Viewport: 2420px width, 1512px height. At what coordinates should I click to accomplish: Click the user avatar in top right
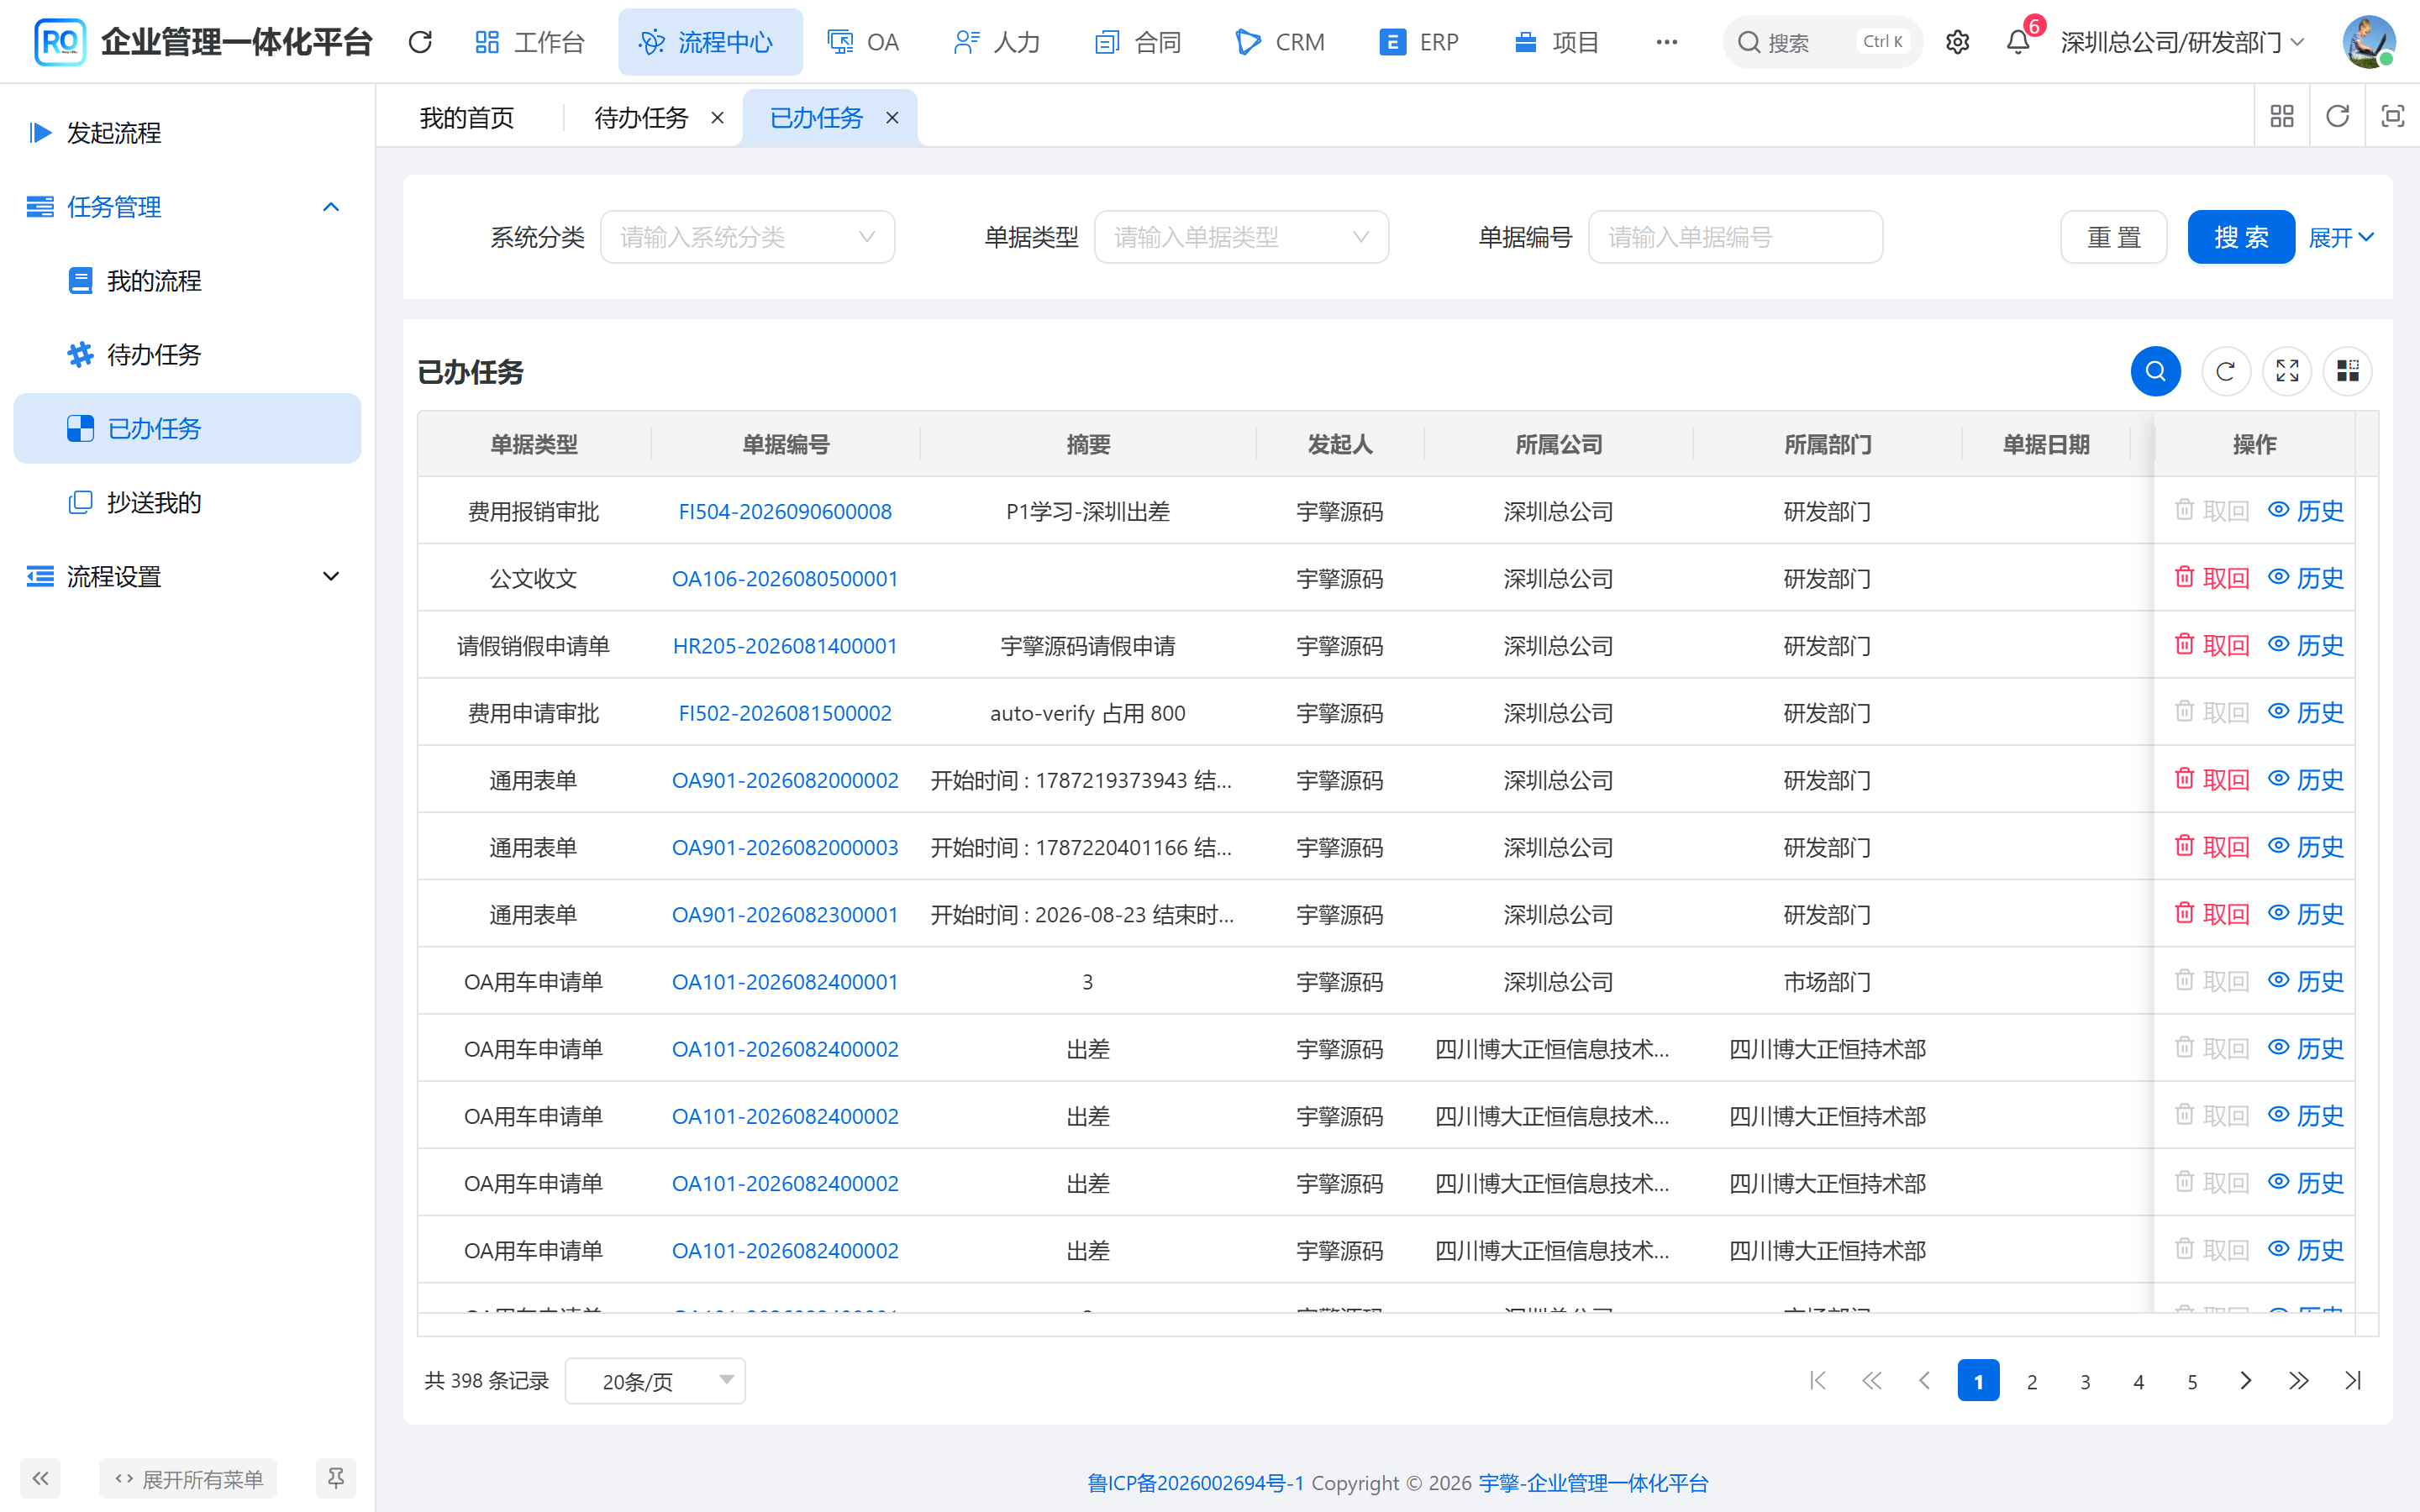(x=2368, y=42)
